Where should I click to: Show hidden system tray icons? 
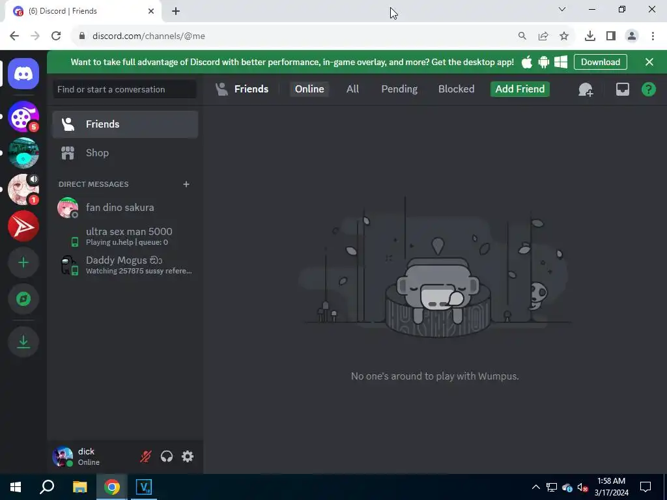pos(536,487)
